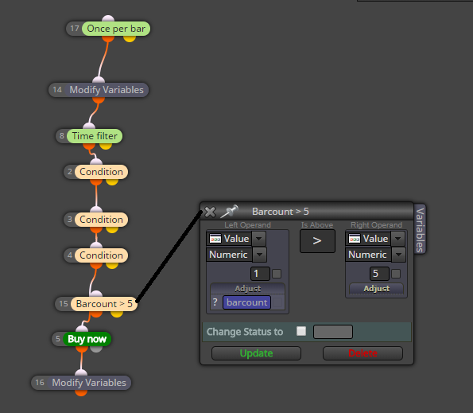Toggle the checkbox next to barcount
473x413 pixels.
[277, 302]
